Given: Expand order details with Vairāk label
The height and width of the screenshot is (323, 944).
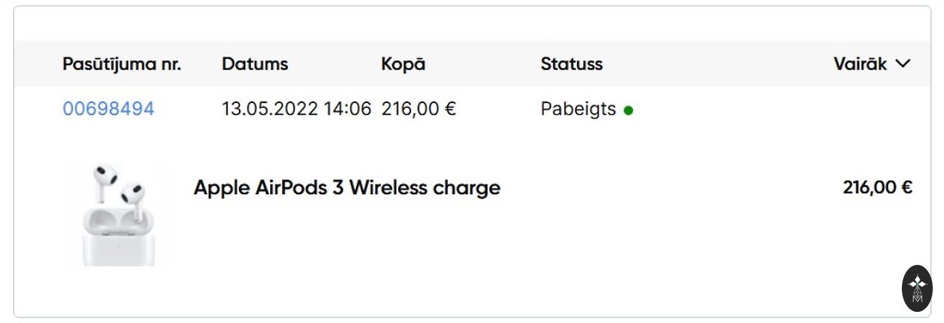Looking at the screenshot, I should (x=860, y=64).
